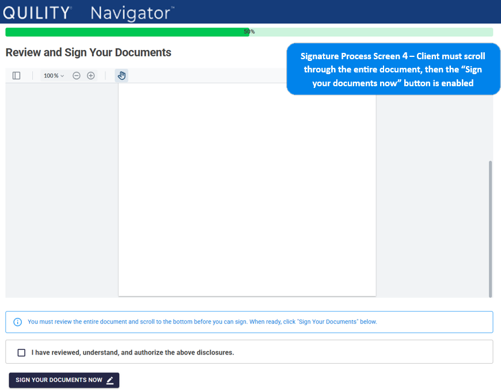Click the green 50% progress bar

coord(127,32)
